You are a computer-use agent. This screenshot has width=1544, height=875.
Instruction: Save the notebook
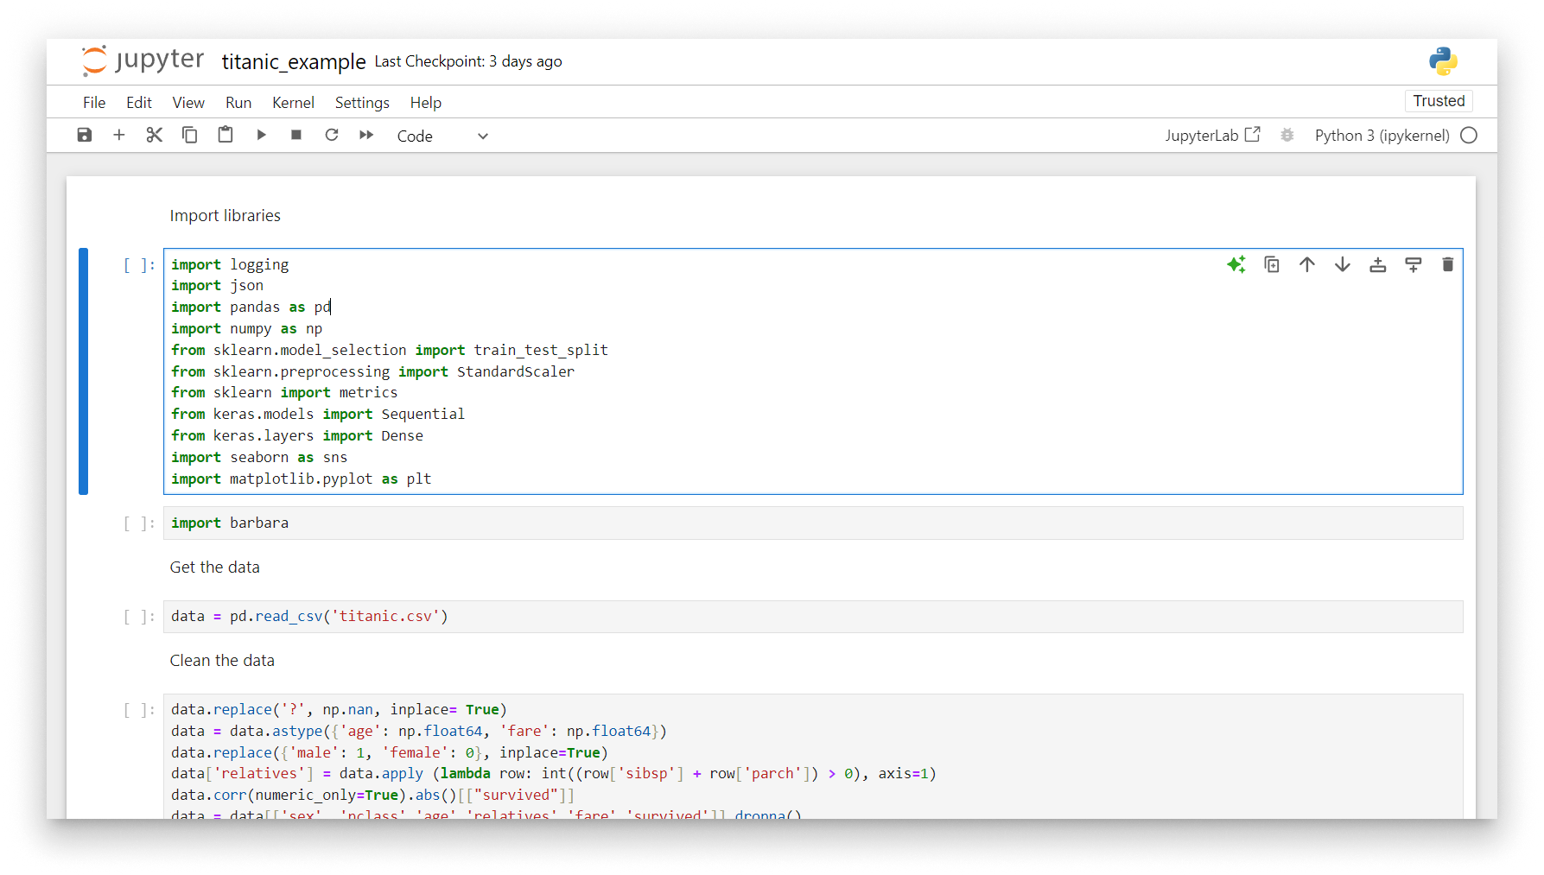click(84, 135)
